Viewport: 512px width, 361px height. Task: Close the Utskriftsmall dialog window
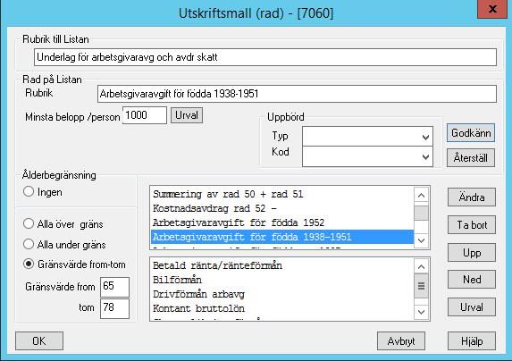[x=492, y=9]
